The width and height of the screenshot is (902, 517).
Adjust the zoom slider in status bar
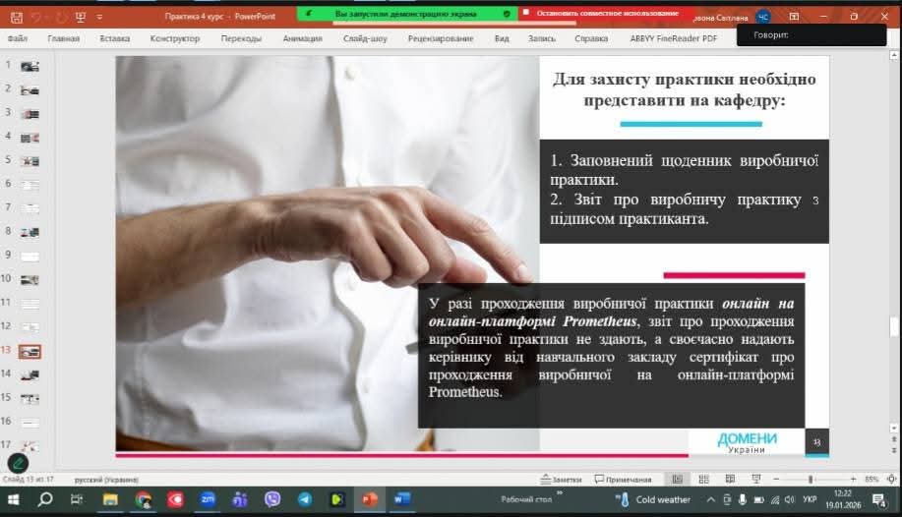coord(811,480)
